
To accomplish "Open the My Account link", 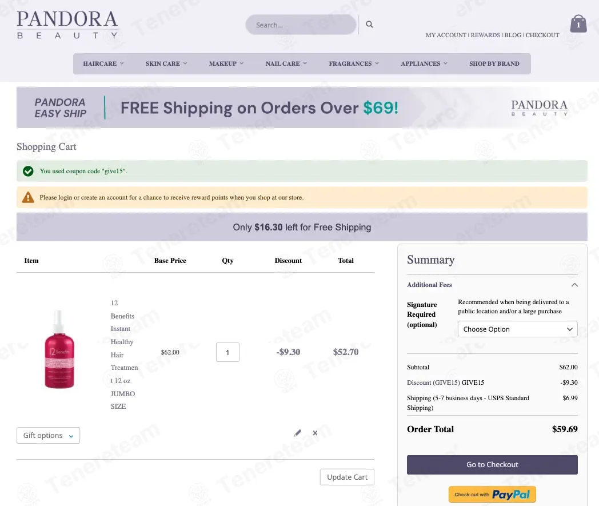I will tap(446, 35).
